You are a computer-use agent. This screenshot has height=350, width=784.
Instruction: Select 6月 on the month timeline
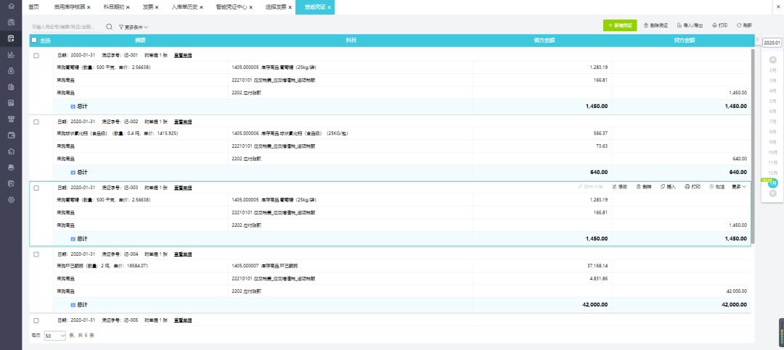pyautogui.click(x=772, y=112)
